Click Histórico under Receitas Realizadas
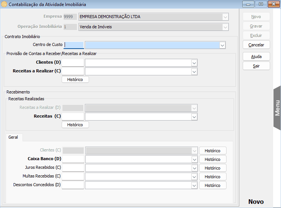 (75, 125)
